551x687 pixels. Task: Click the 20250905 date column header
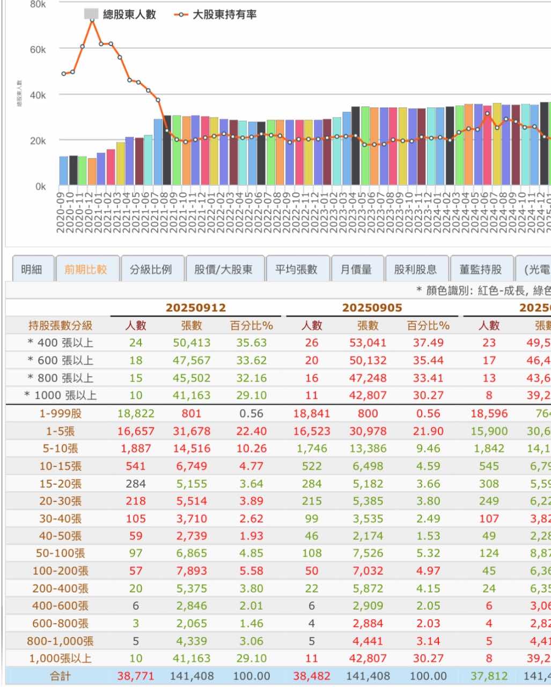click(372, 308)
